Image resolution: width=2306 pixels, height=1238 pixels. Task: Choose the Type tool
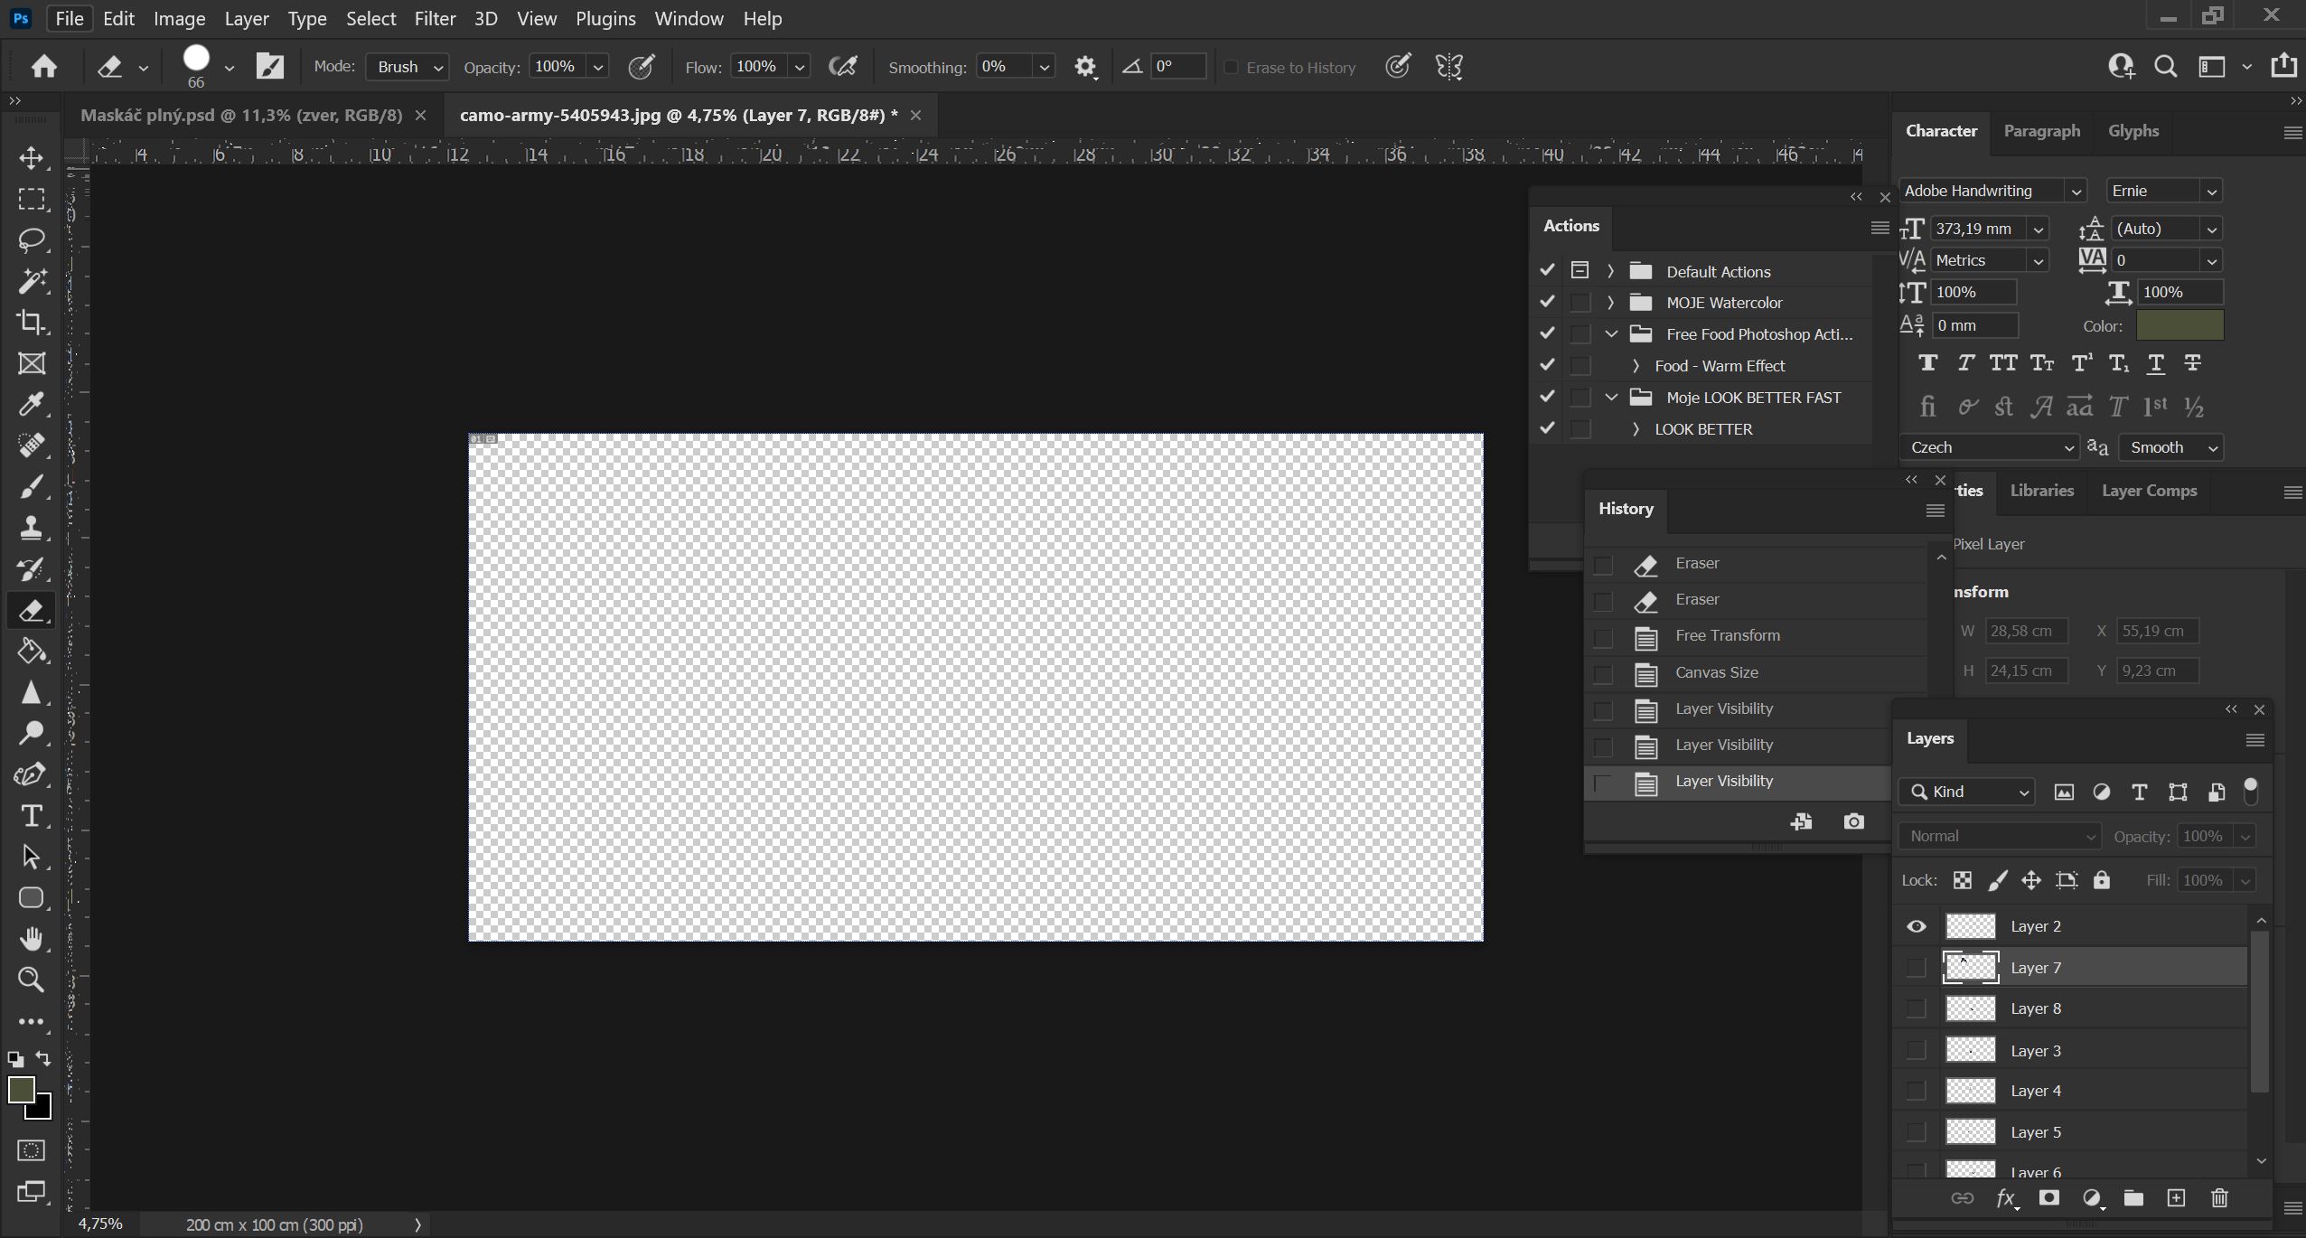32,816
